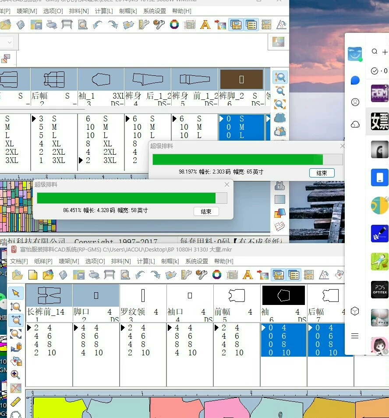Open the 计算[L] menu in upper window
Viewport: 389px width, 418px height.
103,11
